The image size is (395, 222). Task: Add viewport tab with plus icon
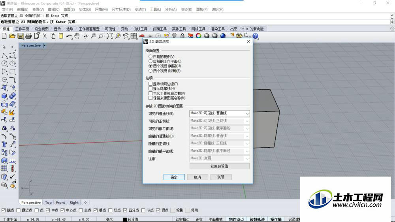click(x=85, y=202)
